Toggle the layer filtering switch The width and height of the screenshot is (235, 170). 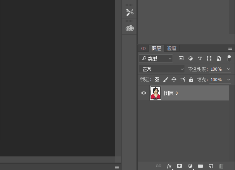(229, 58)
